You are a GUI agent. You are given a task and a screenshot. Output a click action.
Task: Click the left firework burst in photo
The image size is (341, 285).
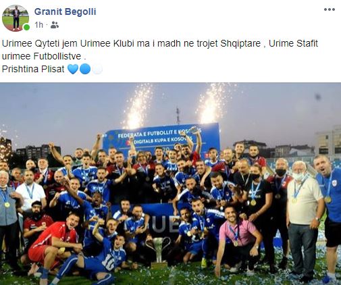pos(137,106)
